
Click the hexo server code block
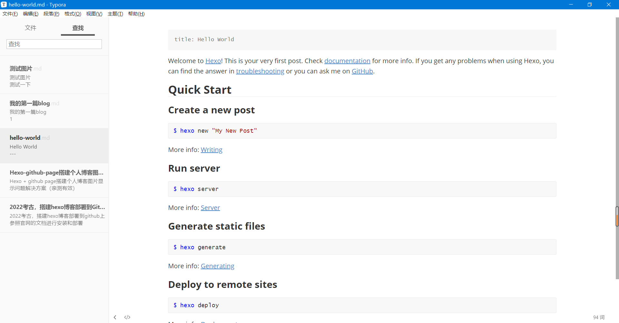(362, 189)
